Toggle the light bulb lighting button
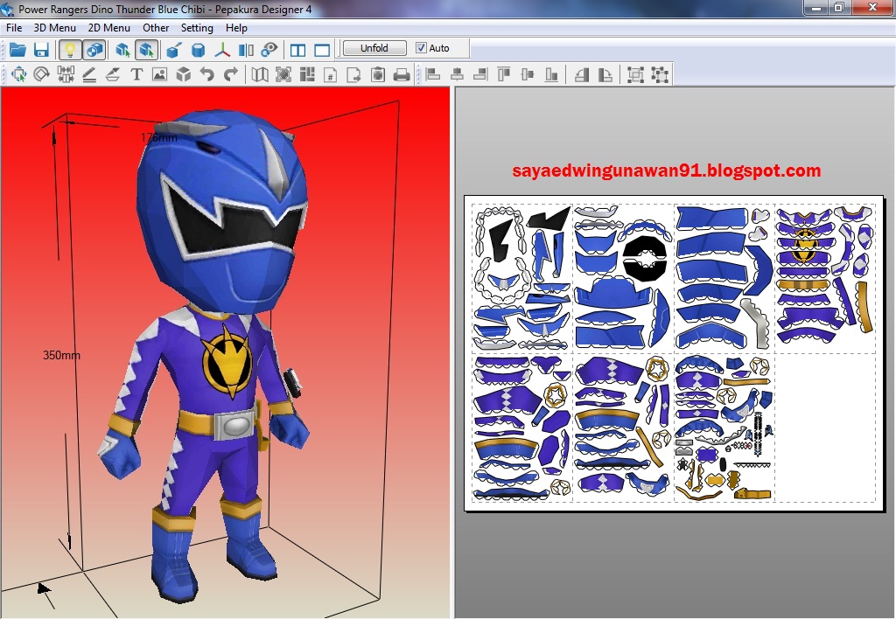This screenshot has width=896, height=619. [x=70, y=50]
